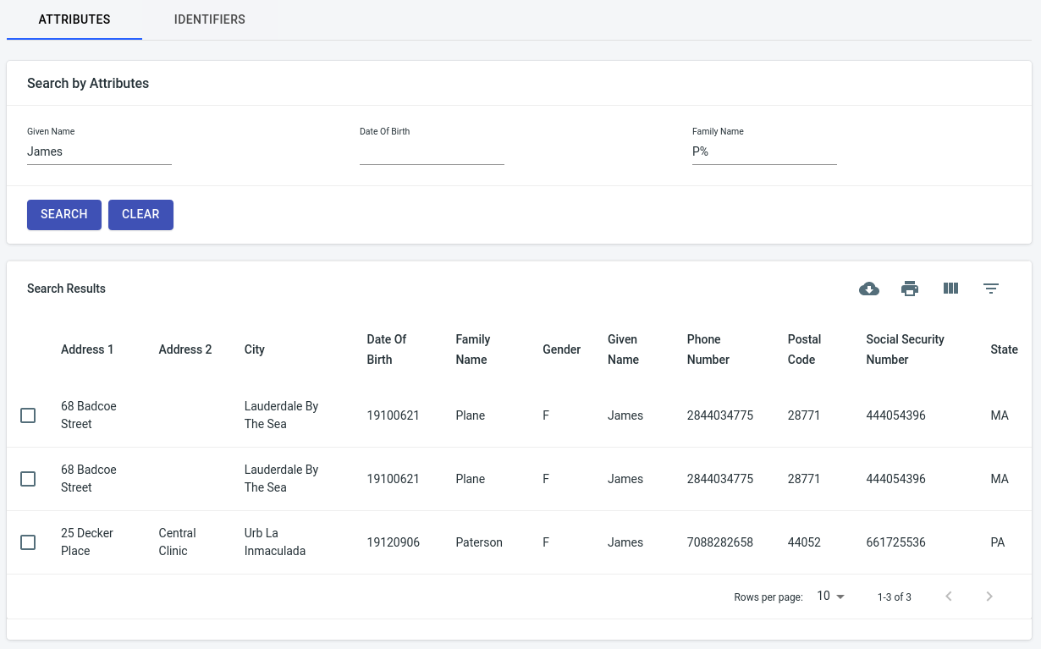The height and width of the screenshot is (649, 1041).
Task: Click the Search button
Action: pos(64,215)
